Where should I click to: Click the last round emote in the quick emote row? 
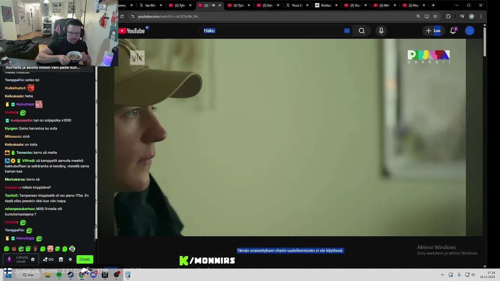pos(72,249)
